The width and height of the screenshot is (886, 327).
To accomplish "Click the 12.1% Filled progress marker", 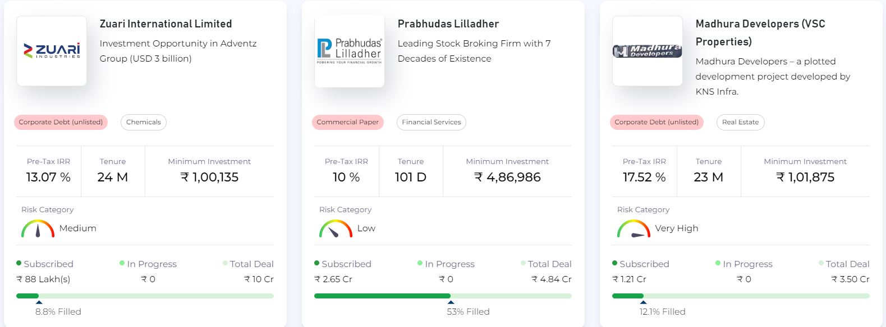I will (x=643, y=302).
